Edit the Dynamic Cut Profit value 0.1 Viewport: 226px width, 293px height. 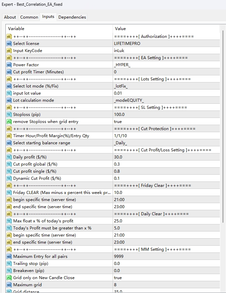pos(166,178)
